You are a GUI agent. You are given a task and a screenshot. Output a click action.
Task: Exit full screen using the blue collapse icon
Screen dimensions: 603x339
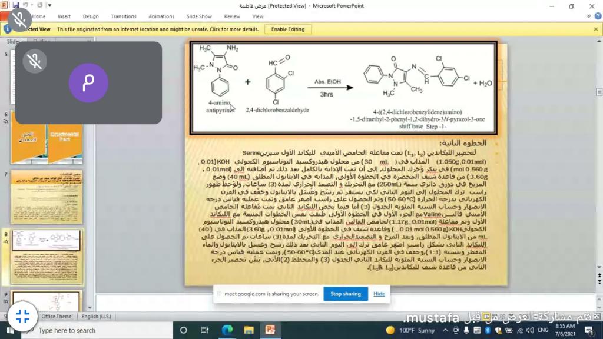tap(22, 316)
